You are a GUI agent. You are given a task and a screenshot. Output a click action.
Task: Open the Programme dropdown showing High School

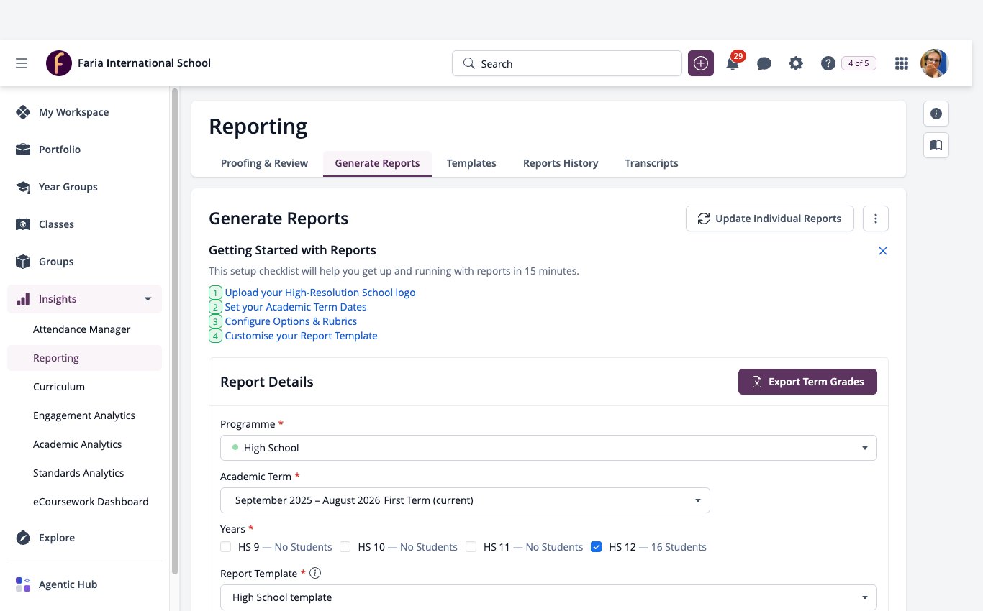(548, 448)
